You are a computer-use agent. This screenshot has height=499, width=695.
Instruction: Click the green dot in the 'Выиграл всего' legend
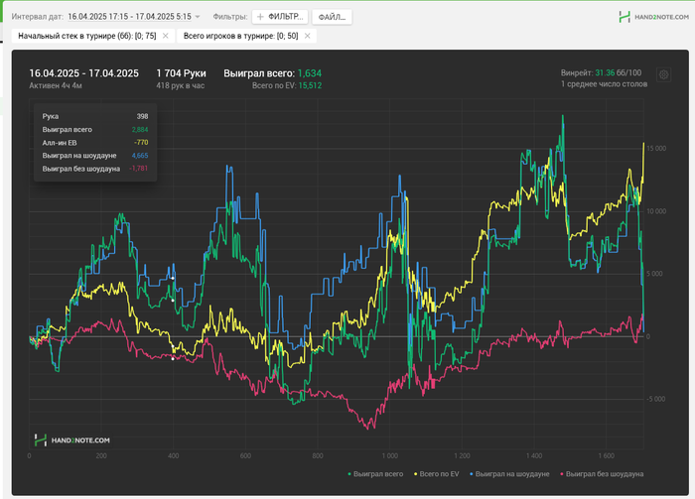[x=351, y=475]
